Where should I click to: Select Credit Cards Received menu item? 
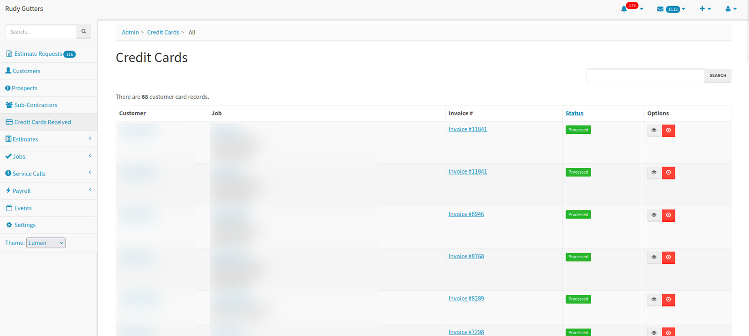point(38,122)
